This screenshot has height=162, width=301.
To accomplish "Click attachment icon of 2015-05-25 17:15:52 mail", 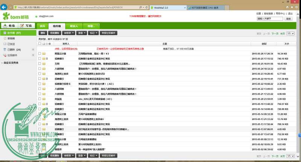I will tap(47, 59).
